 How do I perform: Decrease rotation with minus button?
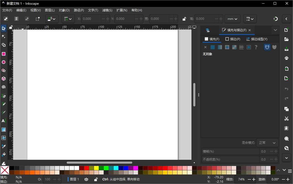pyautogui.click(x=283, y=179)
